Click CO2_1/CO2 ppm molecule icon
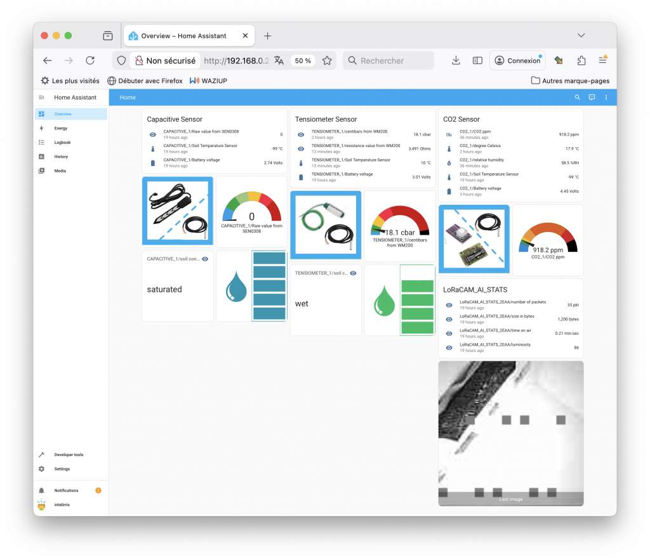 449,134
